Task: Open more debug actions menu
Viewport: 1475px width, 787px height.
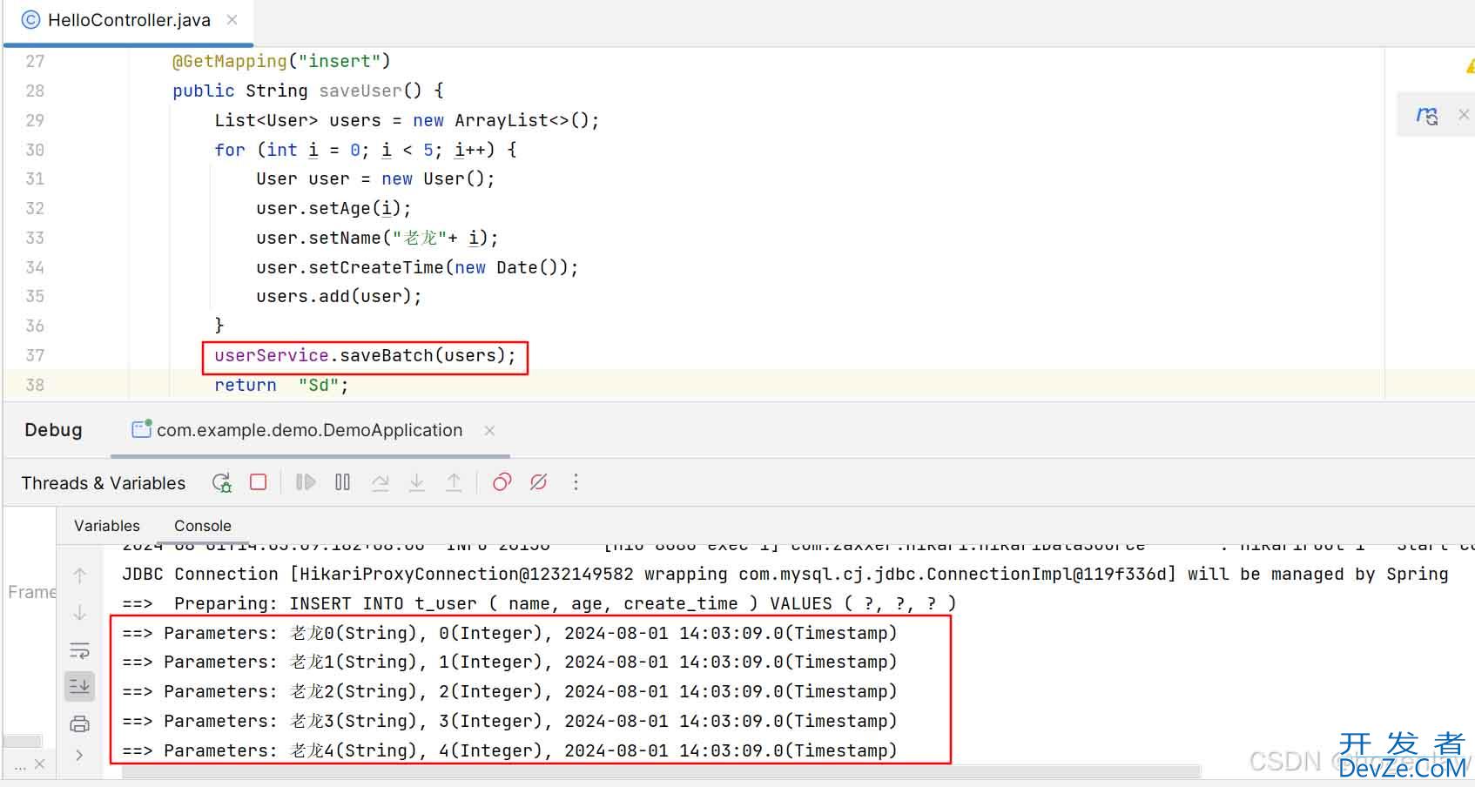Action: coord(576,482)
